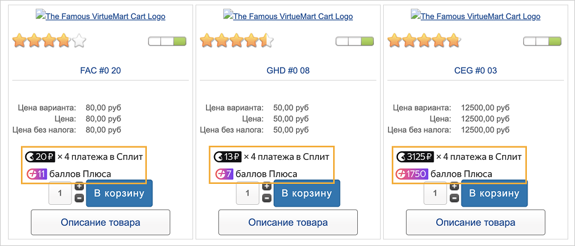Screen dimensions: 575x246
Task: Add FAC #0 20 to cart
Action: pyautogui.click(x=119, y=194)
